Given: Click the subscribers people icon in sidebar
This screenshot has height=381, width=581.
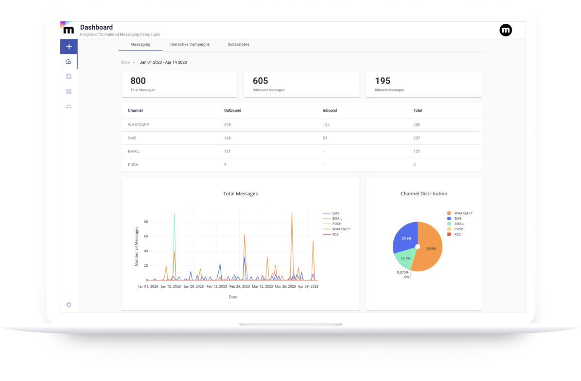Looking at the screenshot, I should (69, 106).
